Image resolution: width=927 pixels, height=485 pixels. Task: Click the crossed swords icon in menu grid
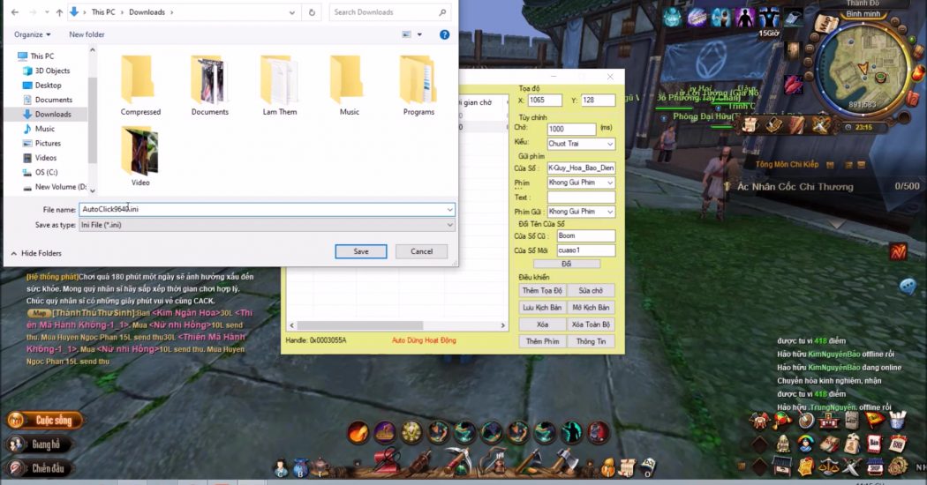tap(851, 466)
